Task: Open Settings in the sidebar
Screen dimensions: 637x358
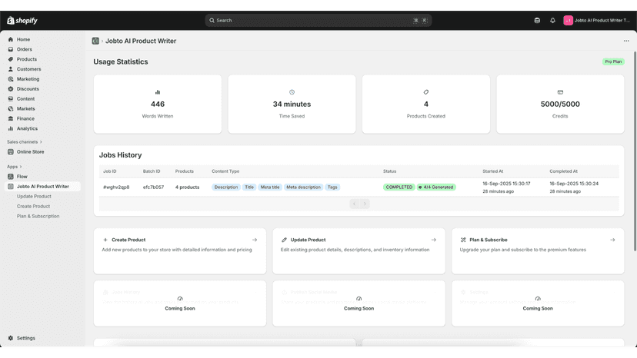Action: click(26, 338)
